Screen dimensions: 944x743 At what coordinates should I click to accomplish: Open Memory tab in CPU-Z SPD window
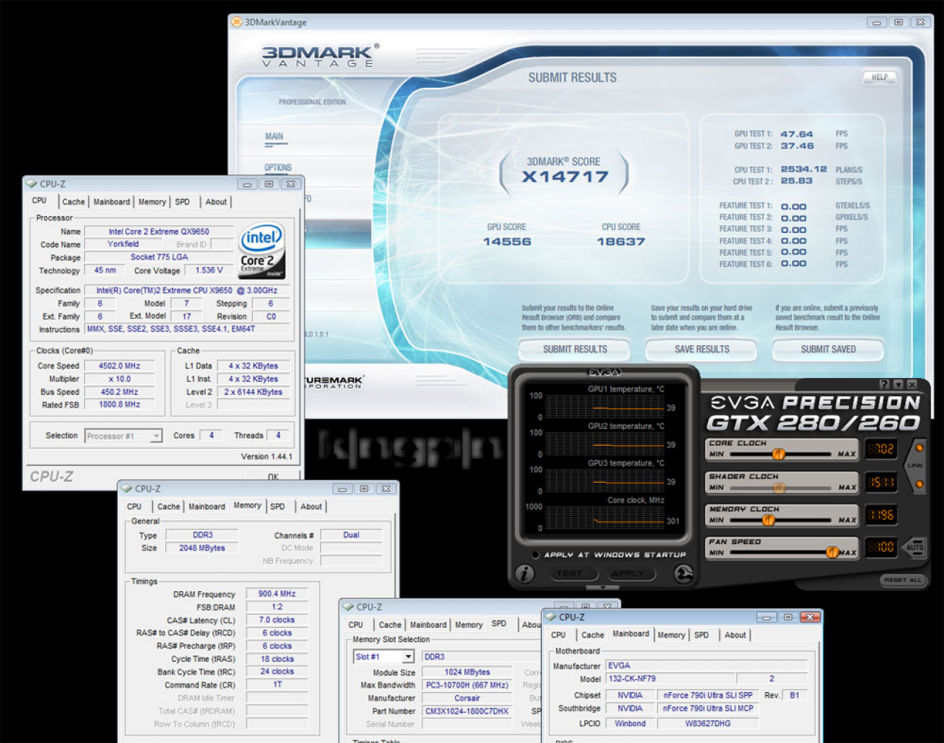[468, 625]
